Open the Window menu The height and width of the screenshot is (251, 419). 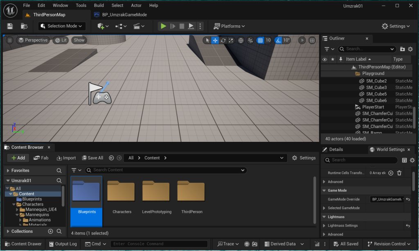pyautogui.click(x=61, y=5)
